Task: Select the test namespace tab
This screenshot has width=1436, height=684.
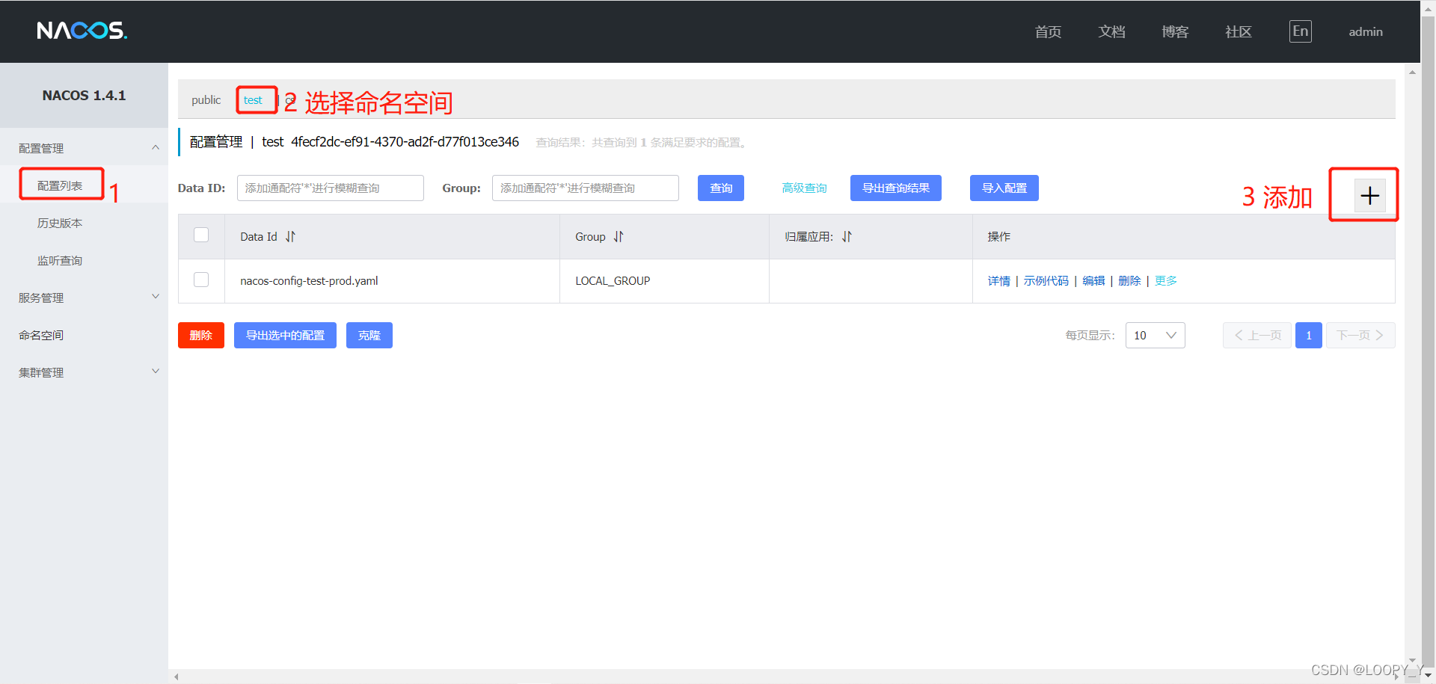Action: pyautogui.click(x=253, y=100)
